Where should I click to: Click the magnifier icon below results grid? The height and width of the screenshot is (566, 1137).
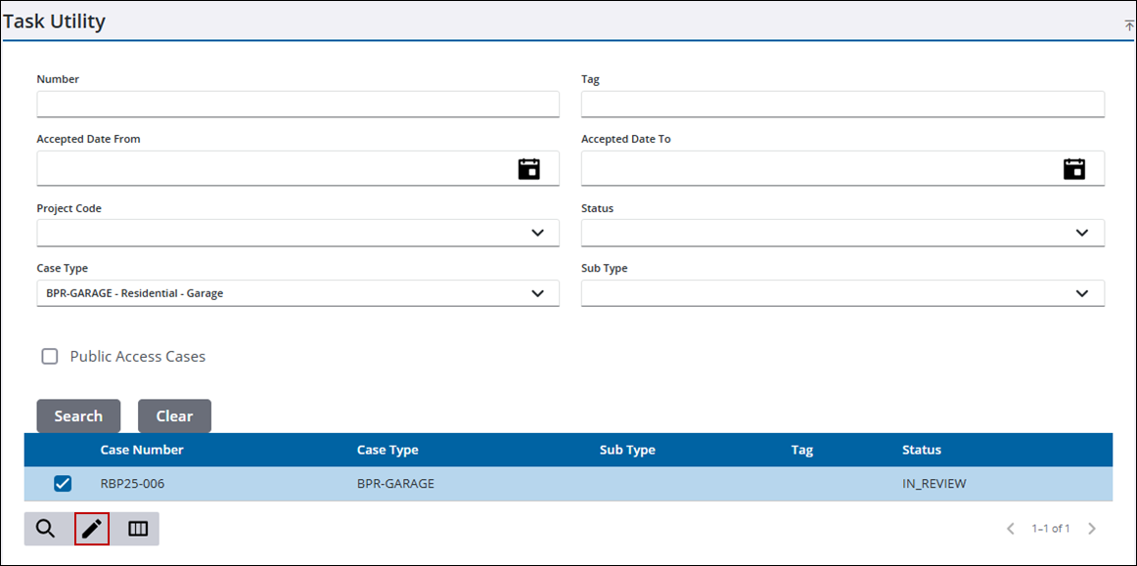(x=45, y=529)
